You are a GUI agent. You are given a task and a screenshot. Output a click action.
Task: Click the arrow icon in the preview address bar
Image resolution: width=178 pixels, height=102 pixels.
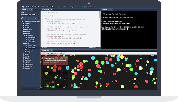click(42, 53)
